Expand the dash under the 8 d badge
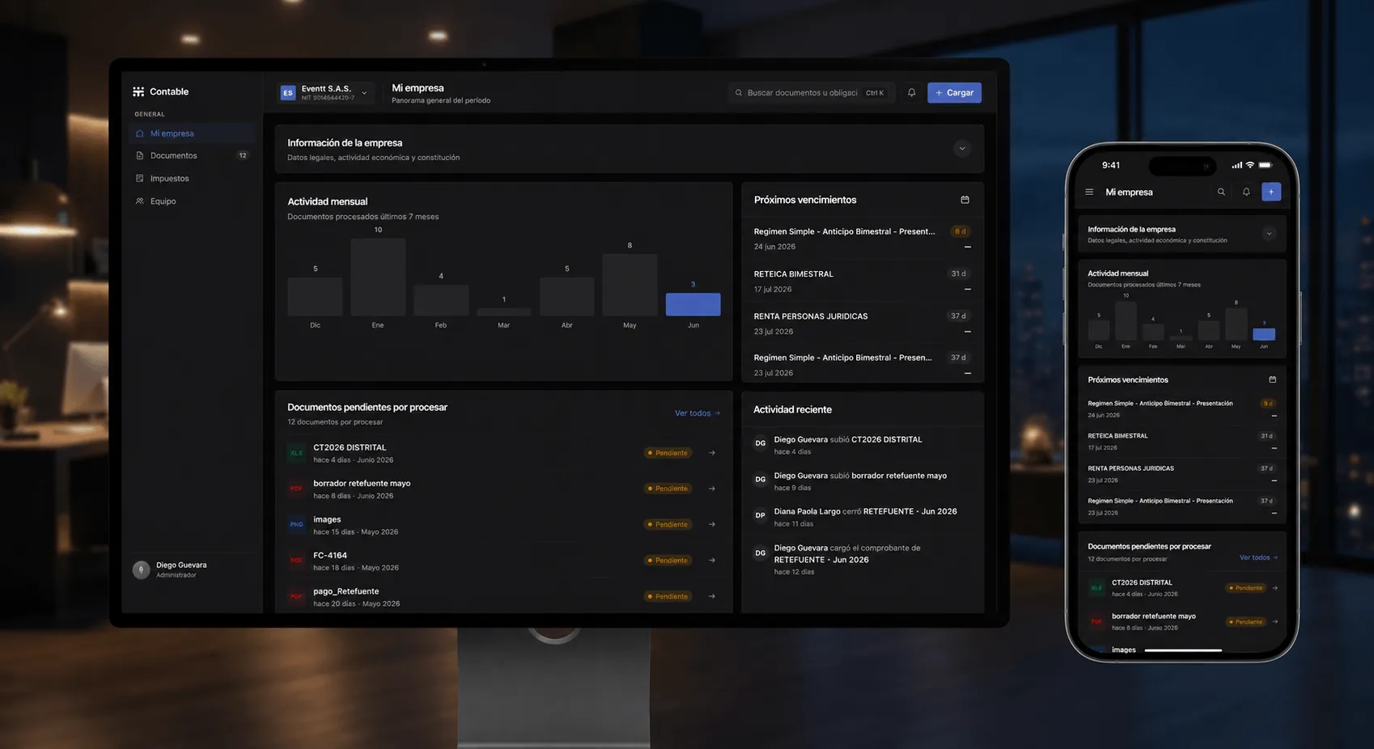Image resolution: width=1374 pixels, height=749 pixels. point(967,247)
